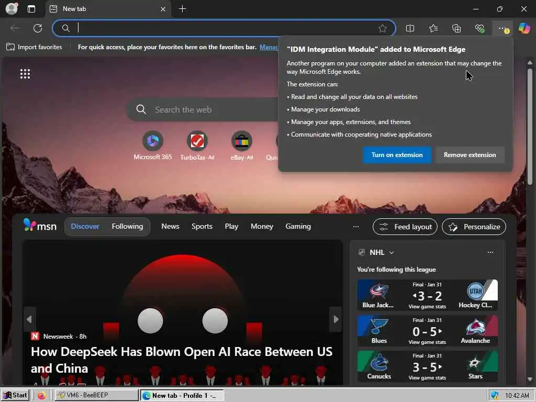Launch Firefox from the quick launch
536x402 pixels.
pyautogui.click(x=42, y=396)
